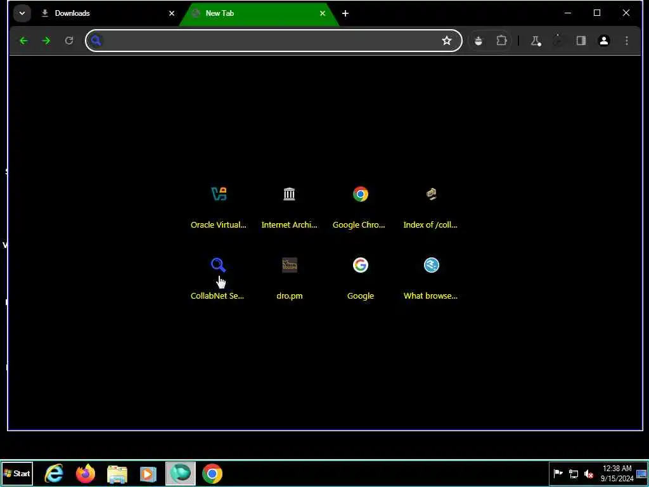The image size is (649, 487).
Task: Launch Internet Explorer from the taskbar
Action: (54, 474)
